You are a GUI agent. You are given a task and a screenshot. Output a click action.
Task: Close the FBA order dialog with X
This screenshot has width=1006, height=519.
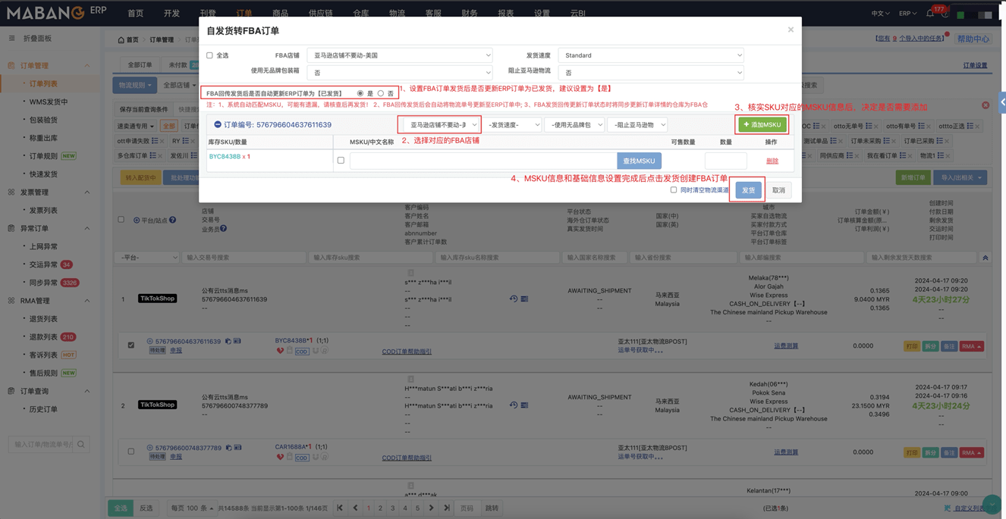point(791,30)
